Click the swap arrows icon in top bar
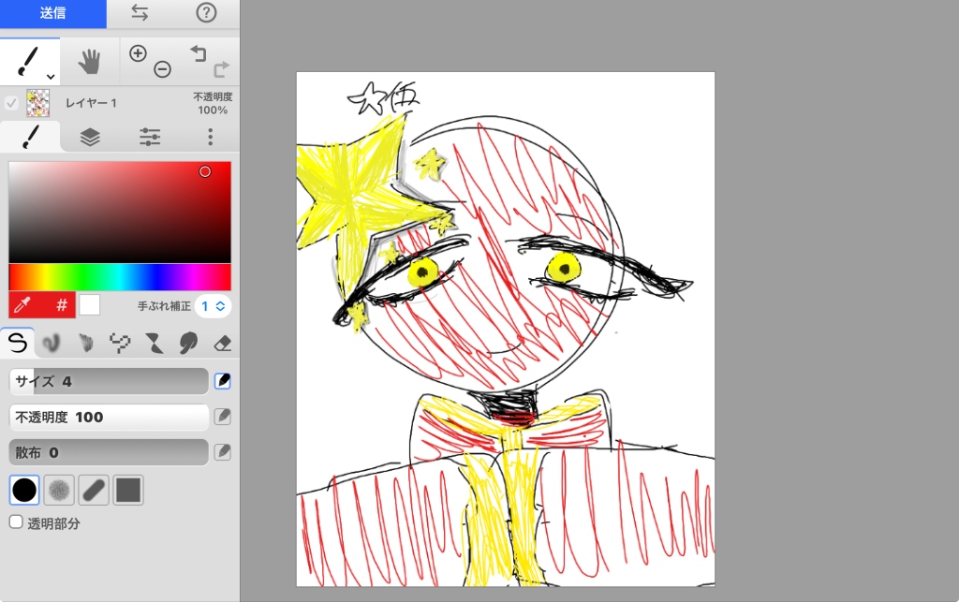Viewport: 959px width, 602px height. click(x=140, y=13)
